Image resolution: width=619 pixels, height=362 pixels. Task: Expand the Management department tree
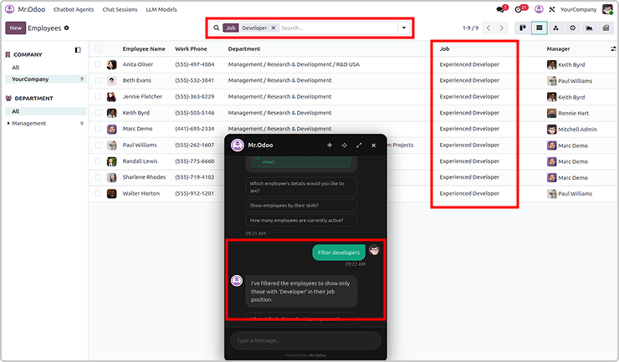point(8,124)
